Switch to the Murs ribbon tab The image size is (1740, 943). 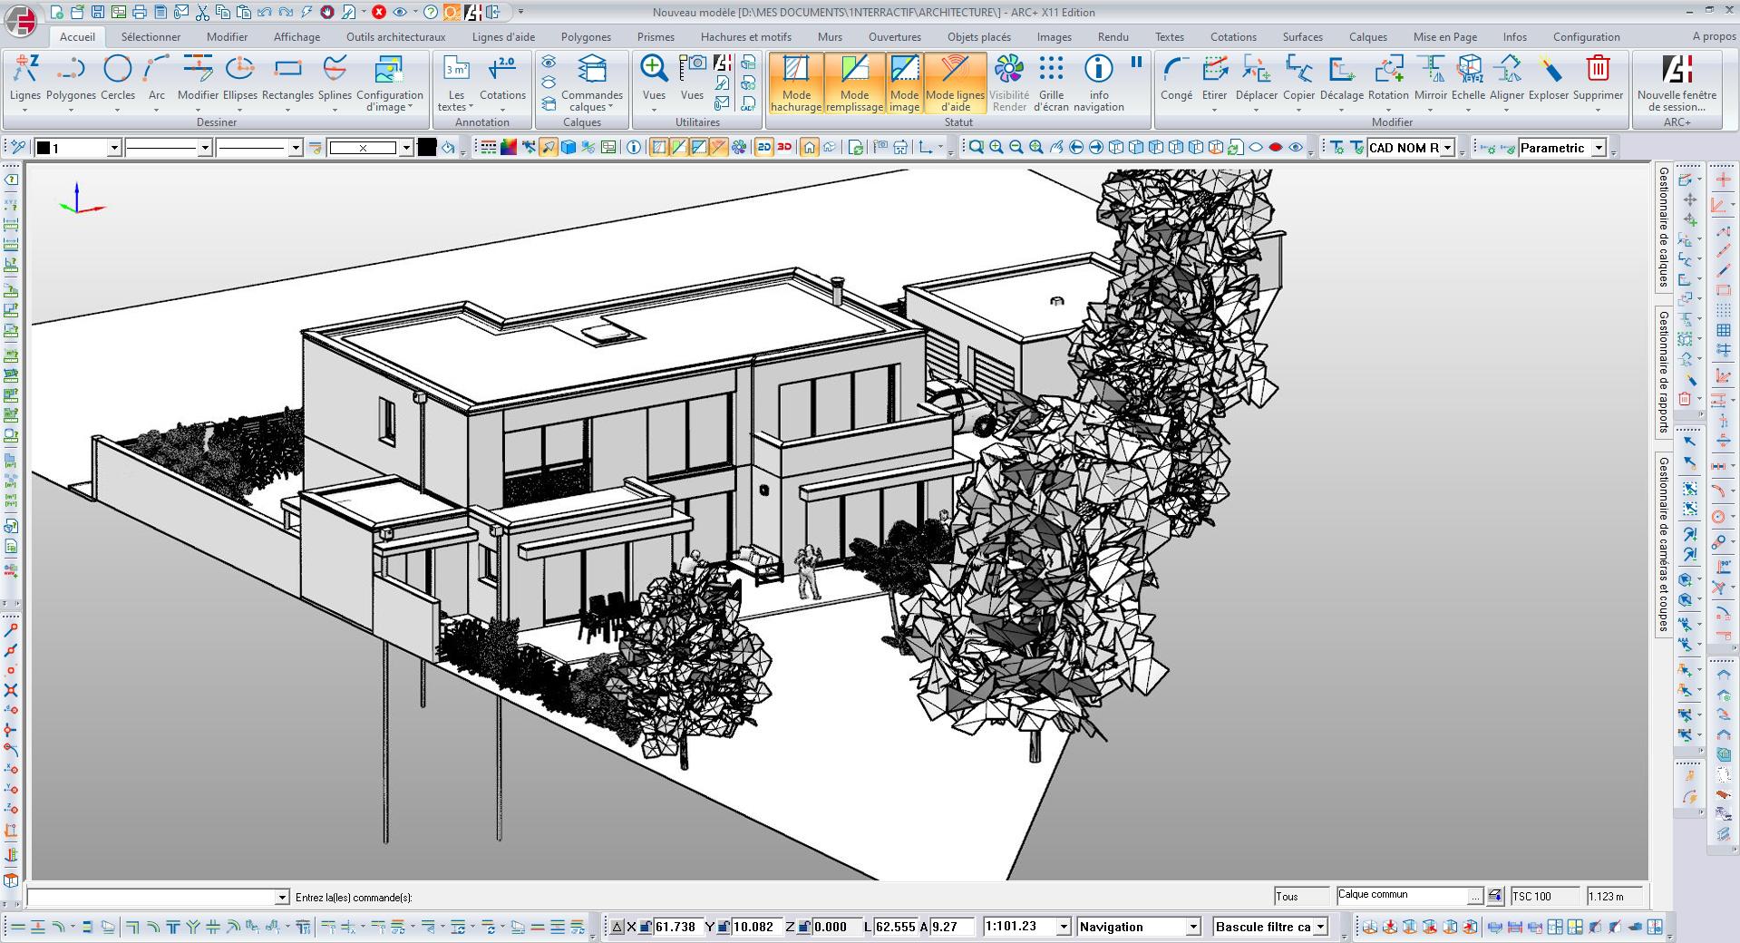(829, 37)
